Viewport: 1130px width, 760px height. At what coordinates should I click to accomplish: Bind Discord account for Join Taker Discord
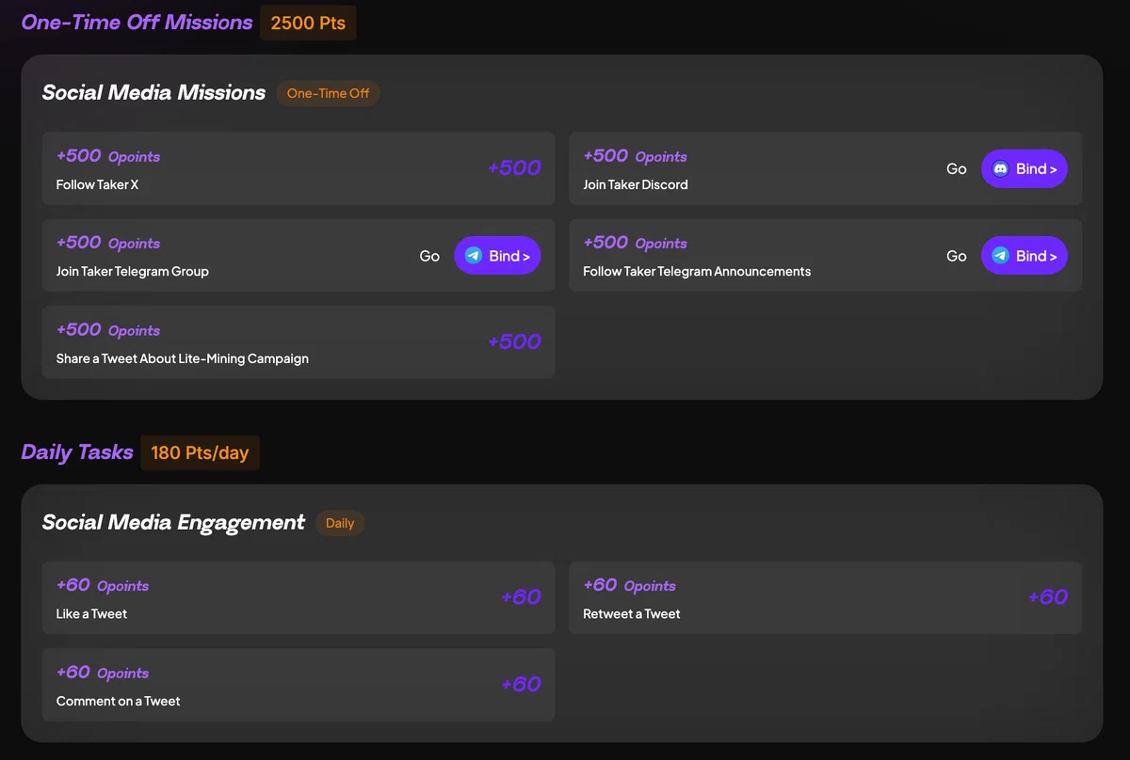[x=1025, y=169]
